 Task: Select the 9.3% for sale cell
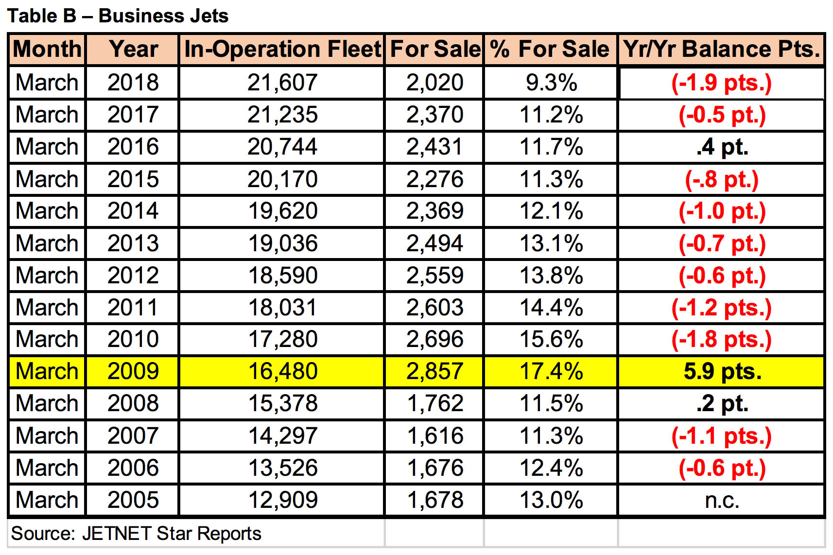click(x=551, y=83)
